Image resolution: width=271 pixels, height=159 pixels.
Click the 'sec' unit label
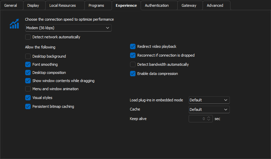217,119
